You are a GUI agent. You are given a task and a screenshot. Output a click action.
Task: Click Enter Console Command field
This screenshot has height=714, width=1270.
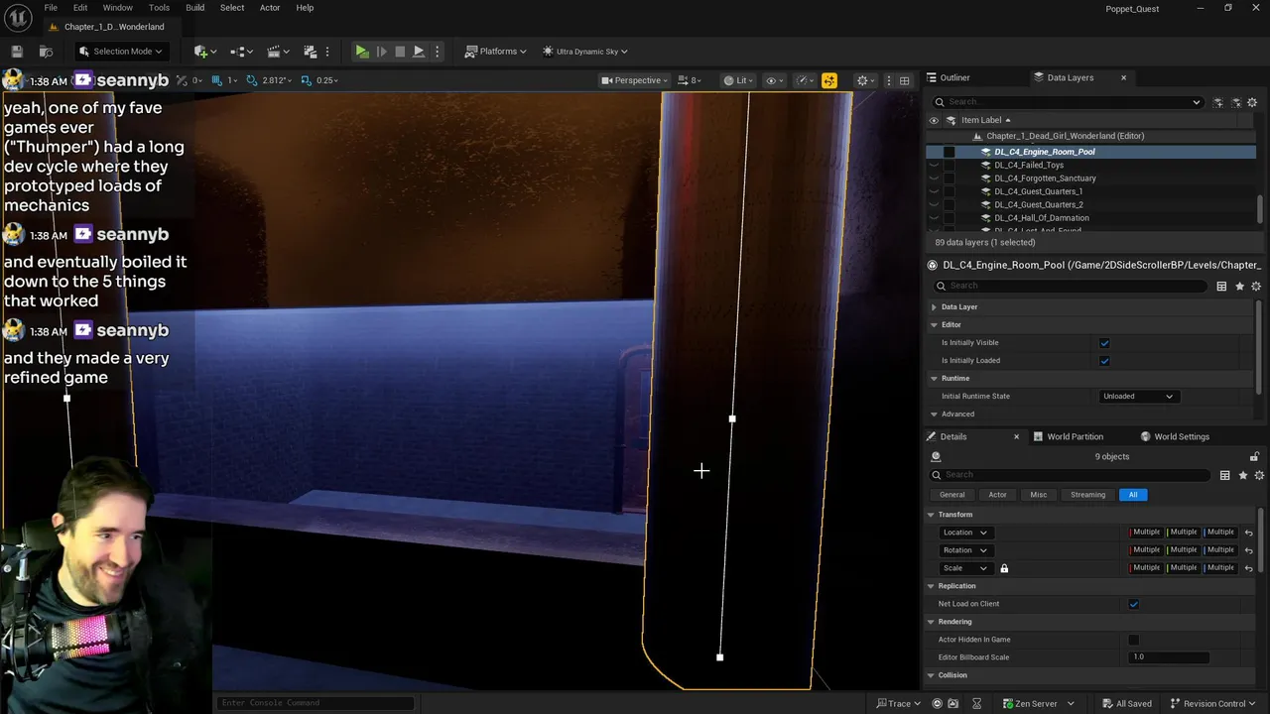[x=315, y=703]
